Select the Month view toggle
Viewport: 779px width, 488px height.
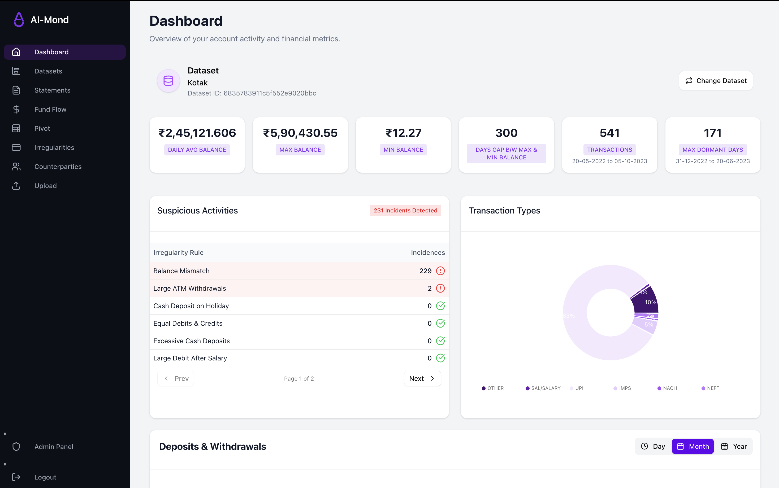(693, 446)
